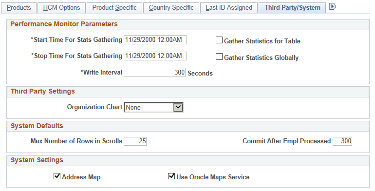
Task: Click the Write Interval input field
Action: (154, 72)
